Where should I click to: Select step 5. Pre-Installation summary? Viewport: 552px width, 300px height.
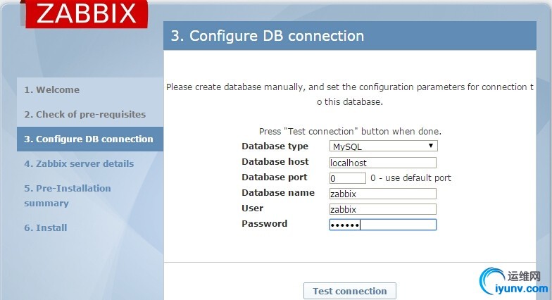[x=68, y=196]
